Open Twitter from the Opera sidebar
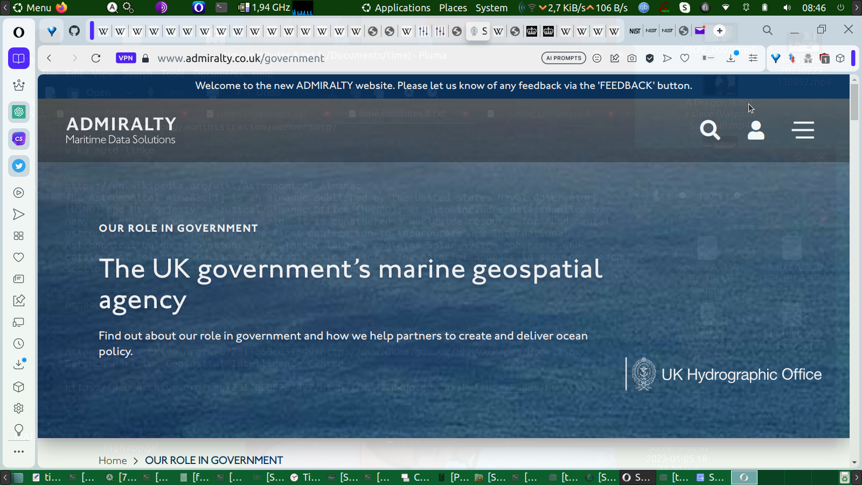 point(19,166)
